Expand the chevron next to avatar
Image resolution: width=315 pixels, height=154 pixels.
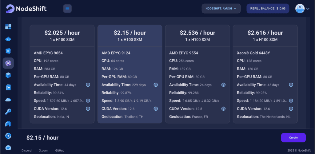tap(308, 9)
